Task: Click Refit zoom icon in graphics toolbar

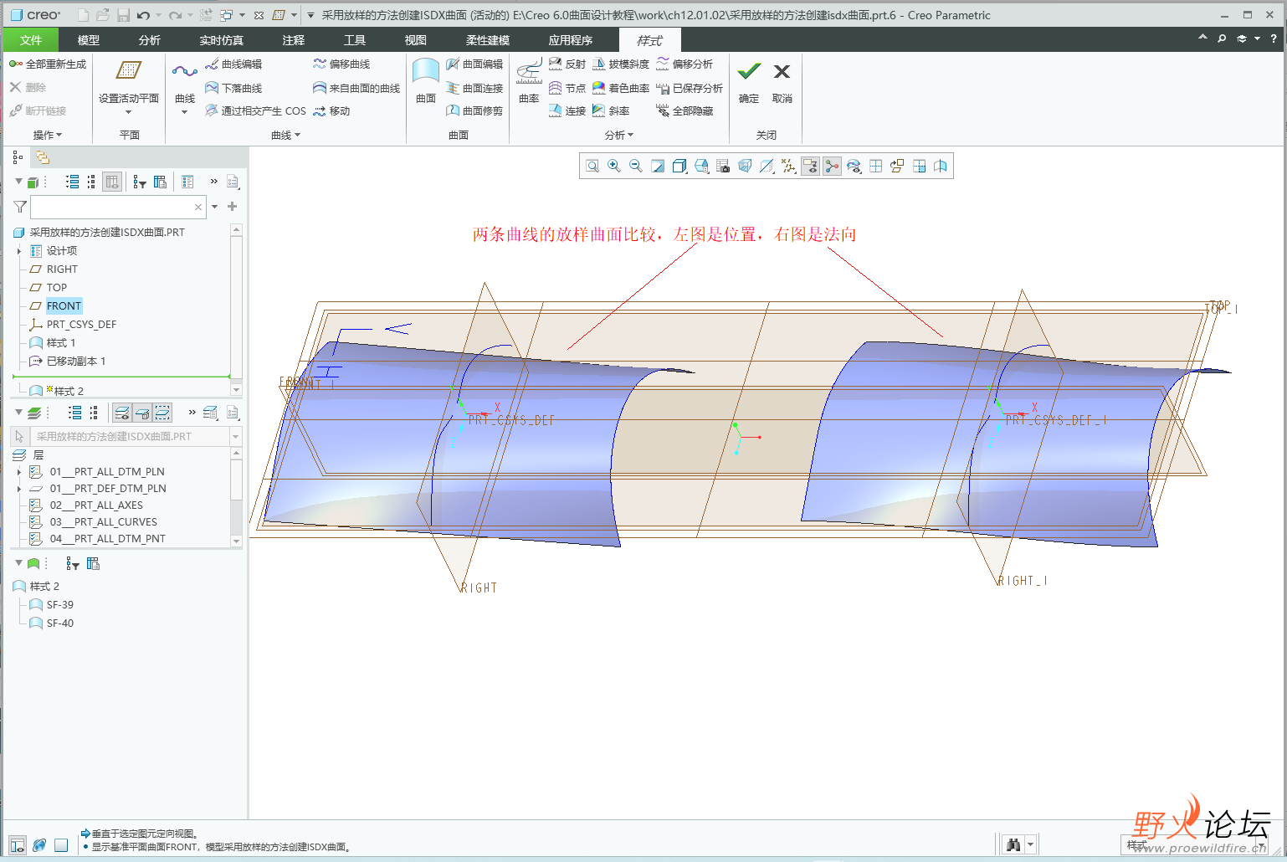Action: pos(592,167)
